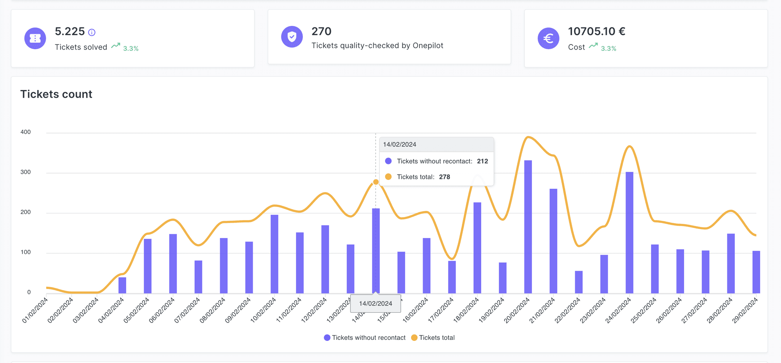Select the "Tickets solved" label
Image resolution: width=781 pixels, height=363 pixels.
(x=81, y=47)
